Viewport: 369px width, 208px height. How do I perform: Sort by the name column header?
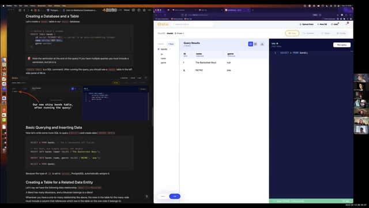click(199, 54)
